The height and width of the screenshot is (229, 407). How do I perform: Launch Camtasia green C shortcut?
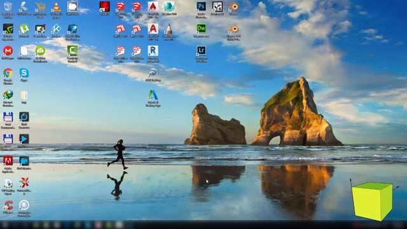click(x=72, y=51)
